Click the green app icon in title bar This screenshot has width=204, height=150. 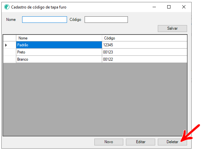[x=7, y=7]
